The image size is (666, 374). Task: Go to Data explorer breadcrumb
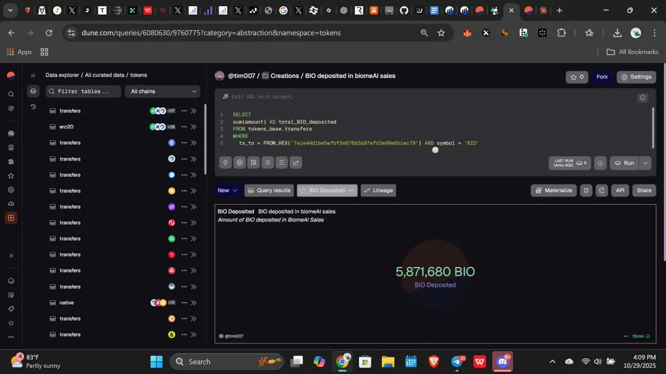pyautogui.click(x=63, y=75)
